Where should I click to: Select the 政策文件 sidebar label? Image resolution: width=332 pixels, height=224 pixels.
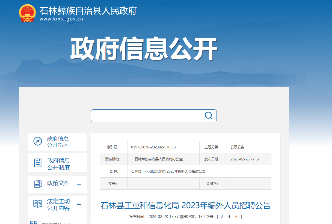coord(58,183)
